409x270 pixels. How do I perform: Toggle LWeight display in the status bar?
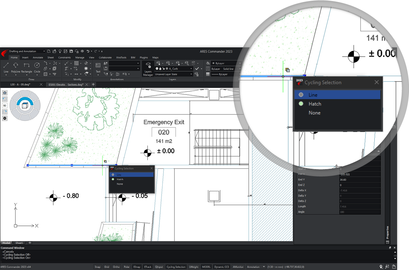click(193, 267)
